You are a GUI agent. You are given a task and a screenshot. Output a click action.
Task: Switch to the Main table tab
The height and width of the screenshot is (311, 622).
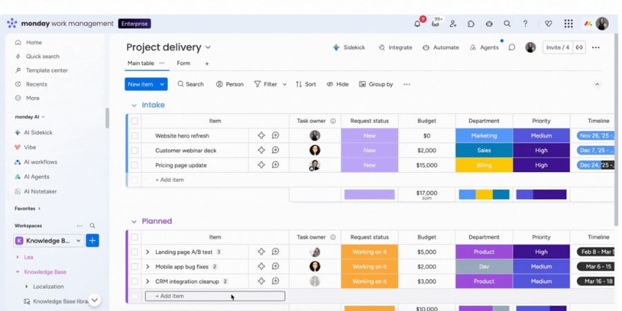tap(141, 63)
